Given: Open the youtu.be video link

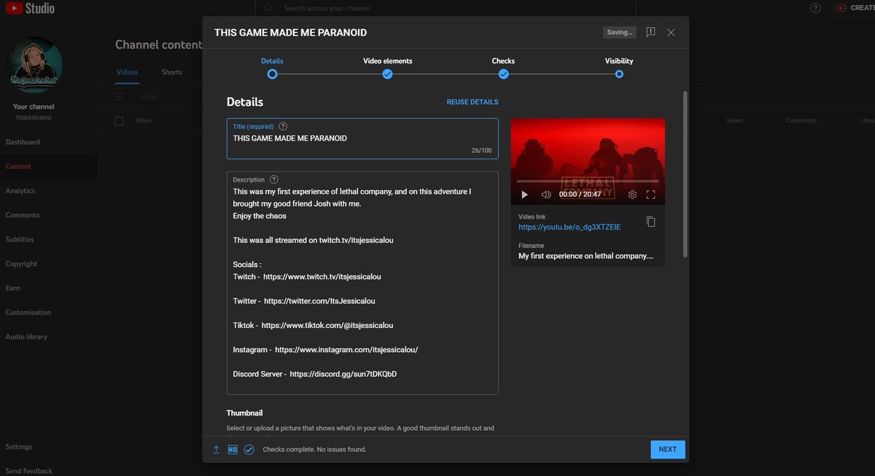Looking at the screenshot, I should (569, 227).
